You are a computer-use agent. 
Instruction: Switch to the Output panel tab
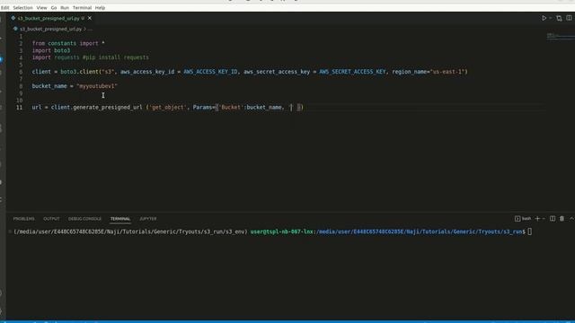51,219
